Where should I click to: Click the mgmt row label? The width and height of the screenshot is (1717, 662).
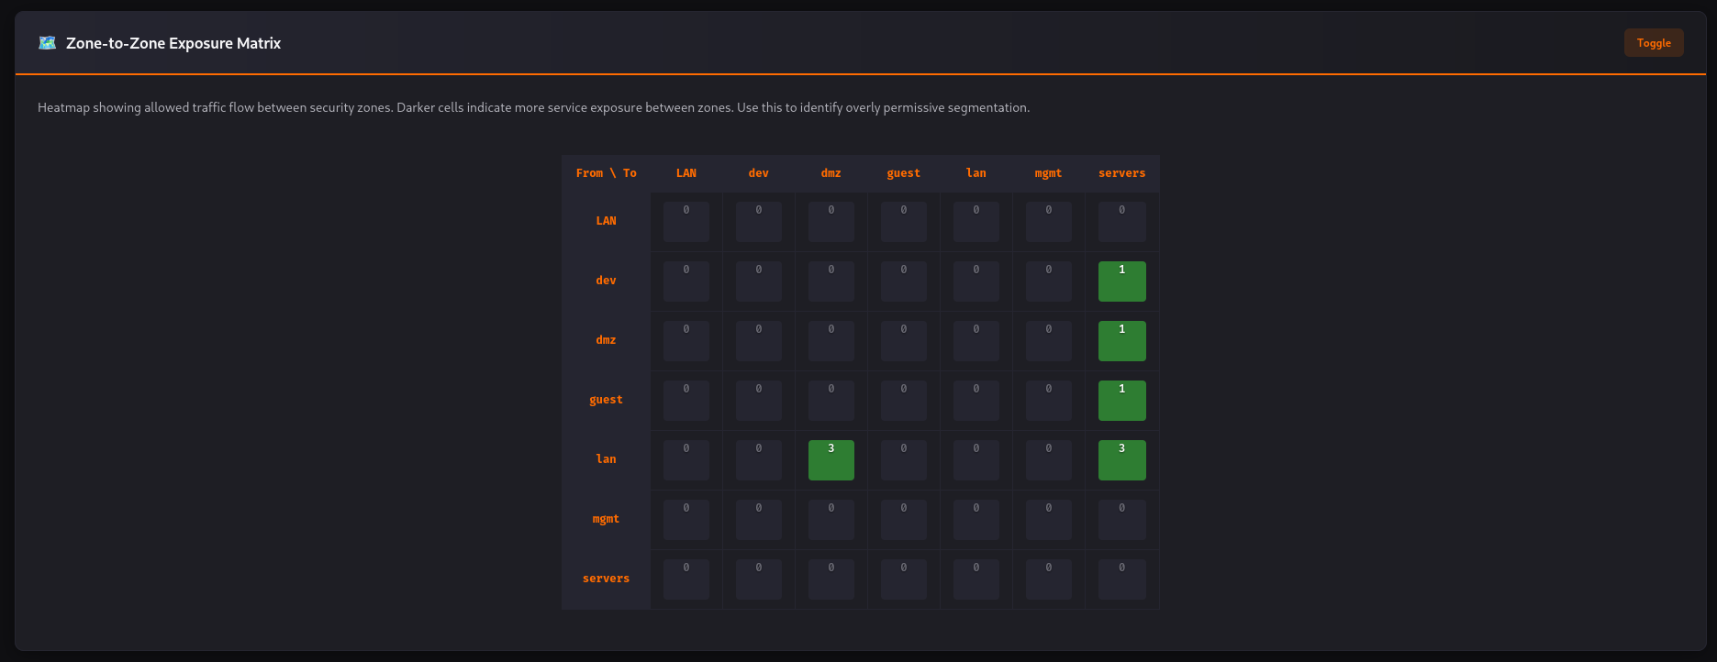click(606, 519)
